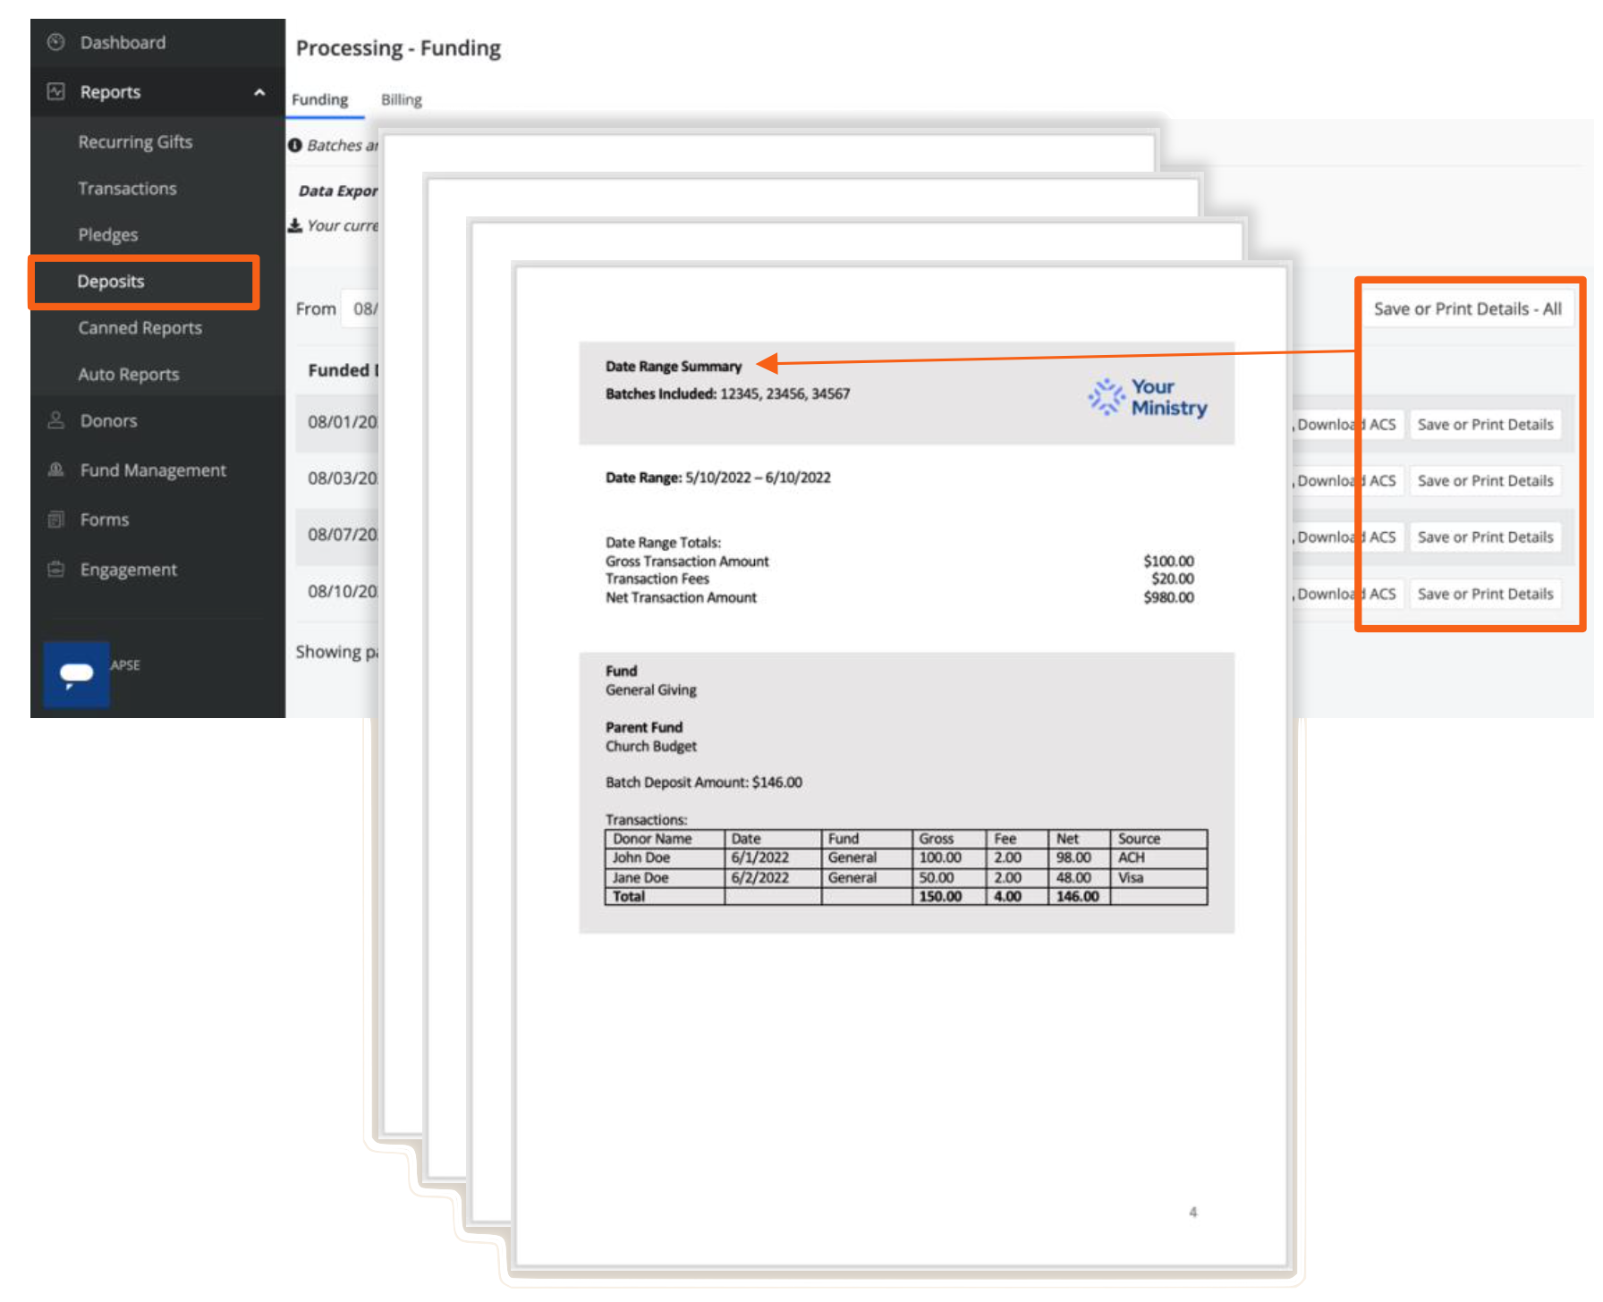Screen dimensions: 1603x1302
Task: Select Canned Reports from sidebar
Action: tap(140, 328)
